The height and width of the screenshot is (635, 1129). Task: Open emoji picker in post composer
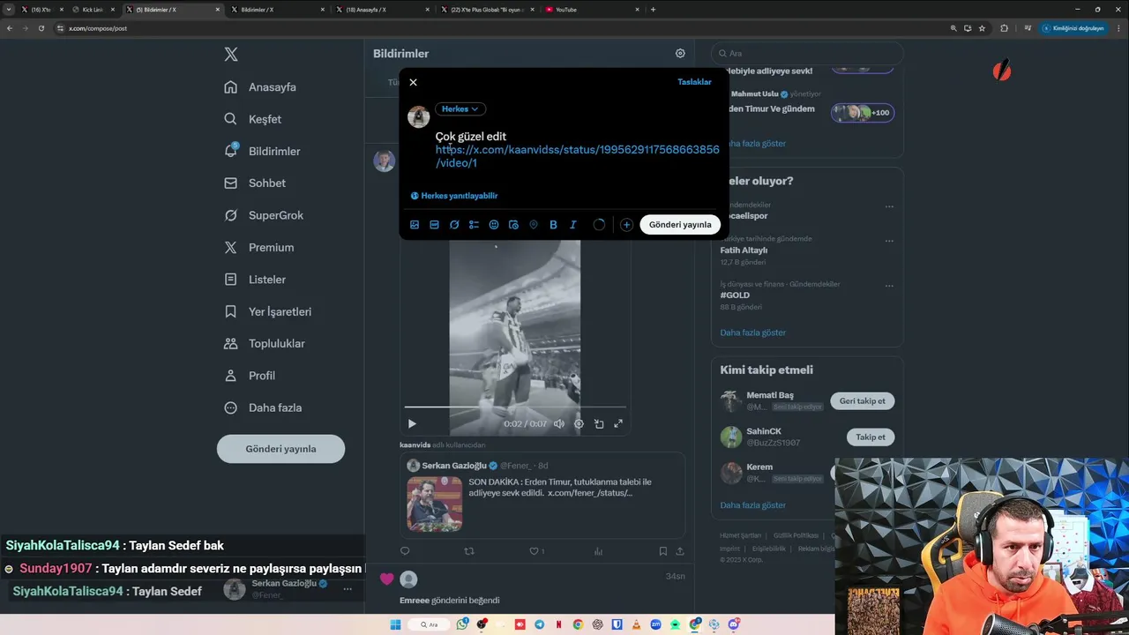pyautogui.click(x=494, y=225)
